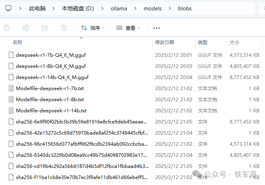Click size 8,777,452 KB of sha256-6e9f file

tap(244, 122)
